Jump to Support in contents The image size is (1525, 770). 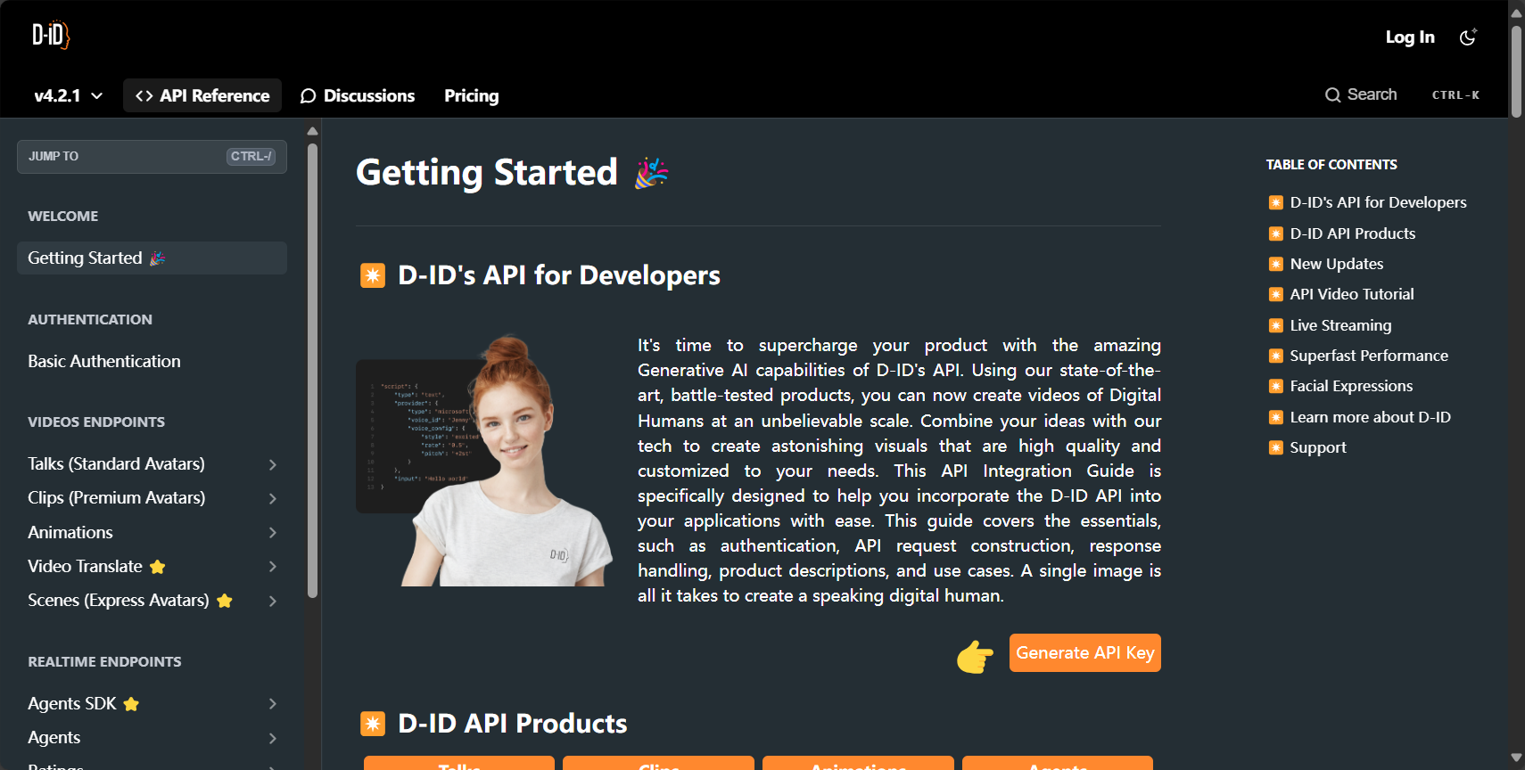click(1318, 447)
